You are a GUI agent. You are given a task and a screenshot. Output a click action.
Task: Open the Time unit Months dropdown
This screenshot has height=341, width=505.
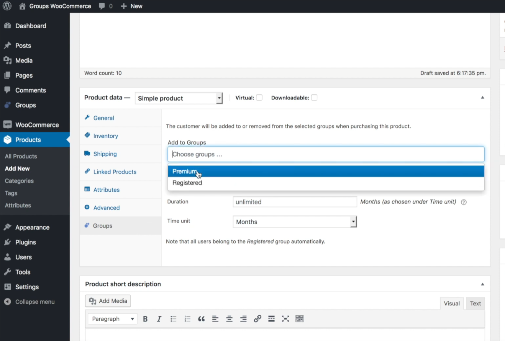pos(295,222)
